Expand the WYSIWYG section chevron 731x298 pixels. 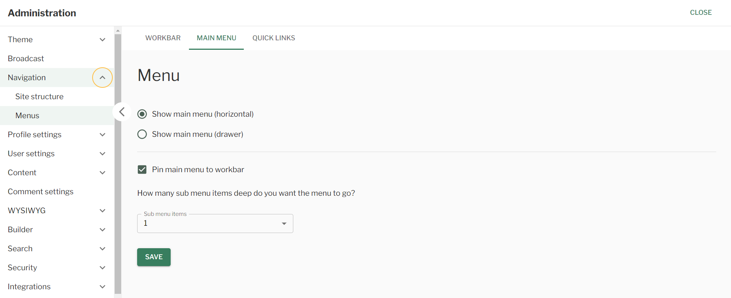(102, 211)
